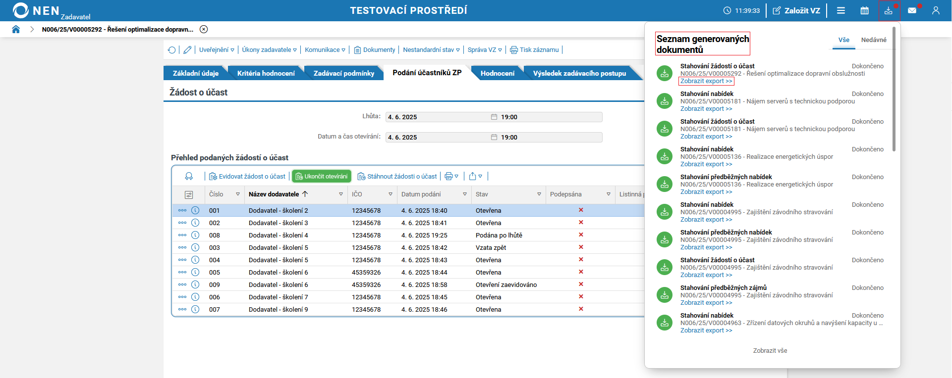Expand the Úkony zadavatele dropdown
This screenshot has width=952, height=378.
pos(269,50)
